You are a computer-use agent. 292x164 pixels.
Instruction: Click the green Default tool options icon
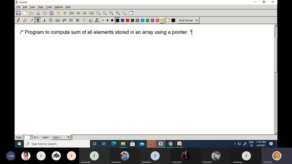pyautogui.click(x=91, y=20)
